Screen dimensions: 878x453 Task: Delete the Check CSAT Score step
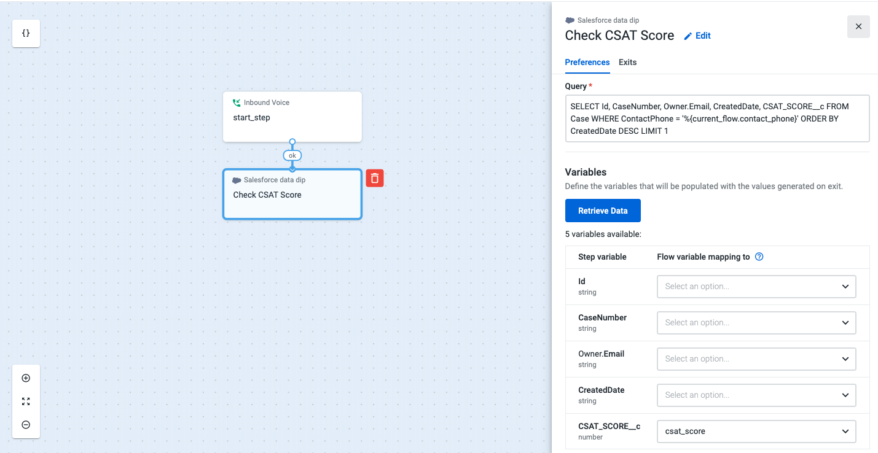click(375, 177)
